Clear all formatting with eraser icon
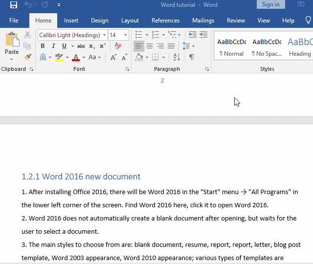This screenshot has height=264, width=313. click(x=118, y=46)
